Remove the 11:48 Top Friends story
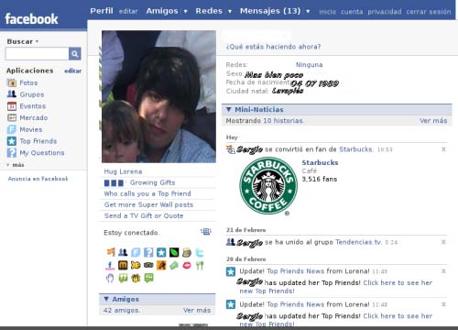 tap(443, 304)
